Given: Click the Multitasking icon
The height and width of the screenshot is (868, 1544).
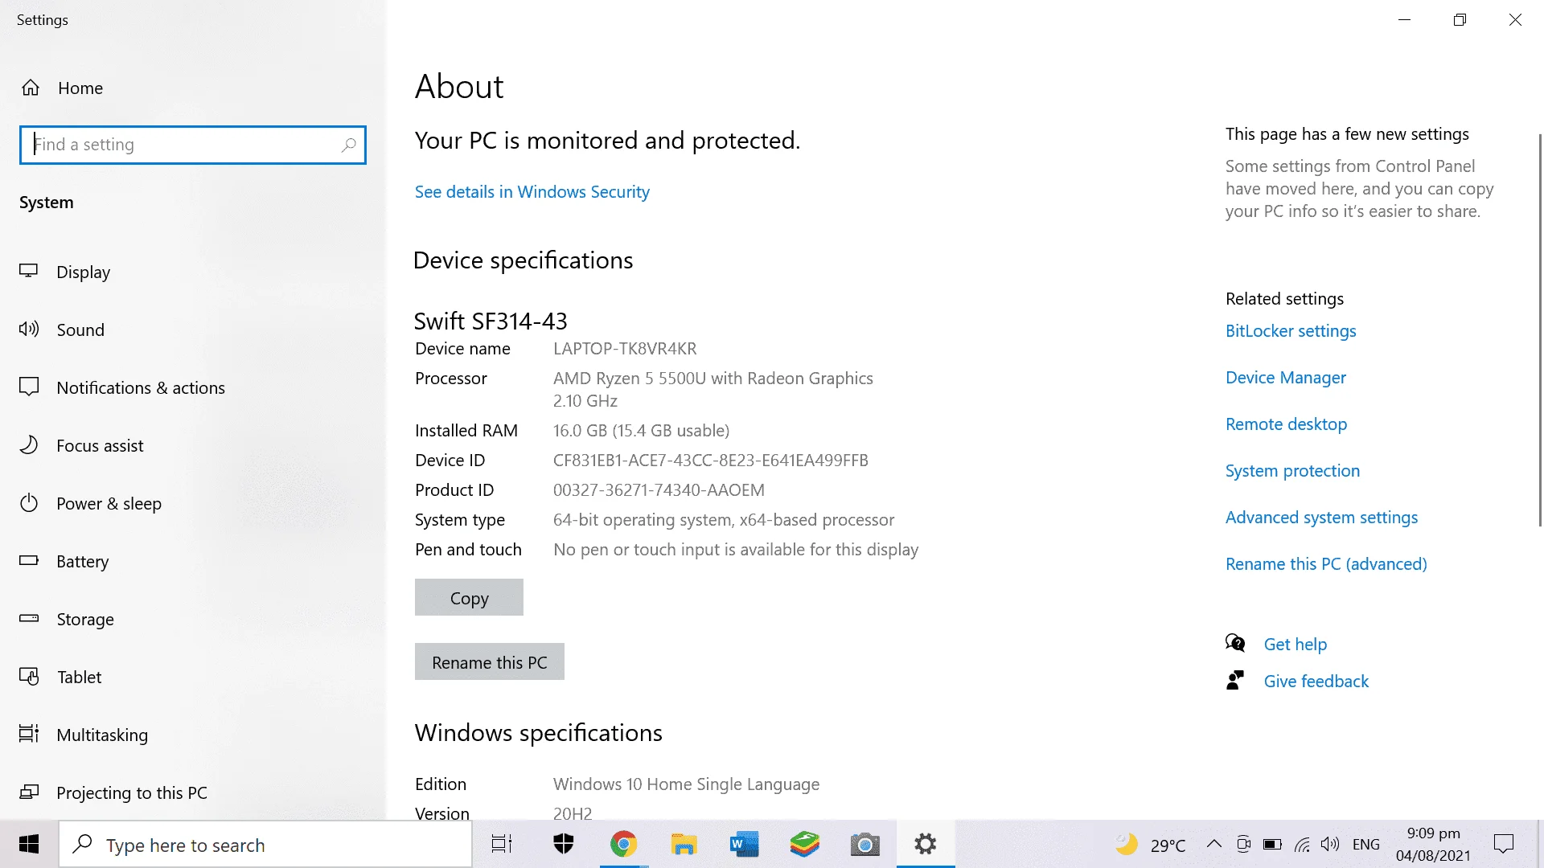Looking at the screenshot, I should coord(29,734).
